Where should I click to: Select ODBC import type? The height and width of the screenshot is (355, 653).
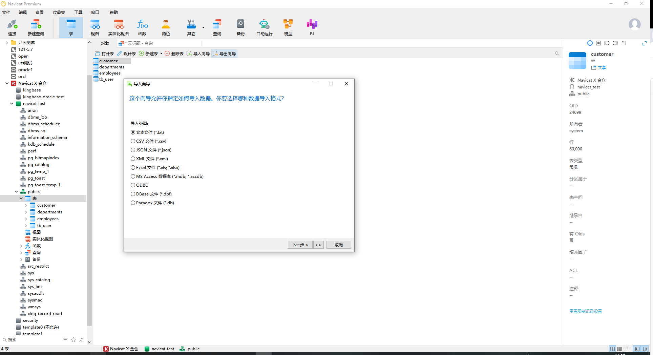point(140,185)
